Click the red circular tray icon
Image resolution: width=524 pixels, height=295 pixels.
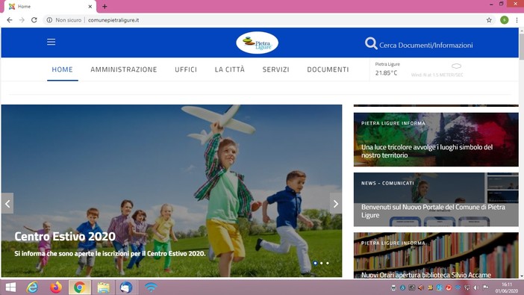click(x=449, y=288)
